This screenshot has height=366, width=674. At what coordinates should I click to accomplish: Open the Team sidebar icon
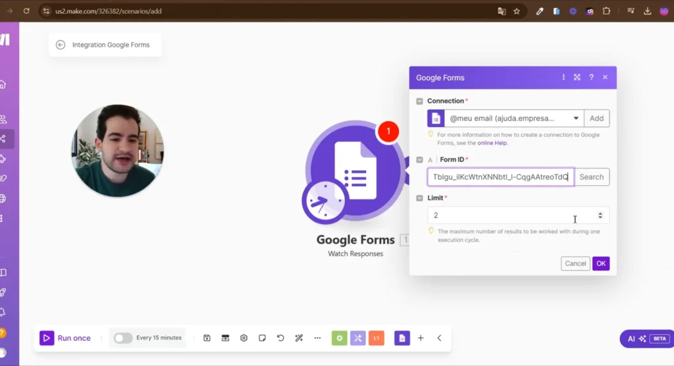[x=3, y=119]
